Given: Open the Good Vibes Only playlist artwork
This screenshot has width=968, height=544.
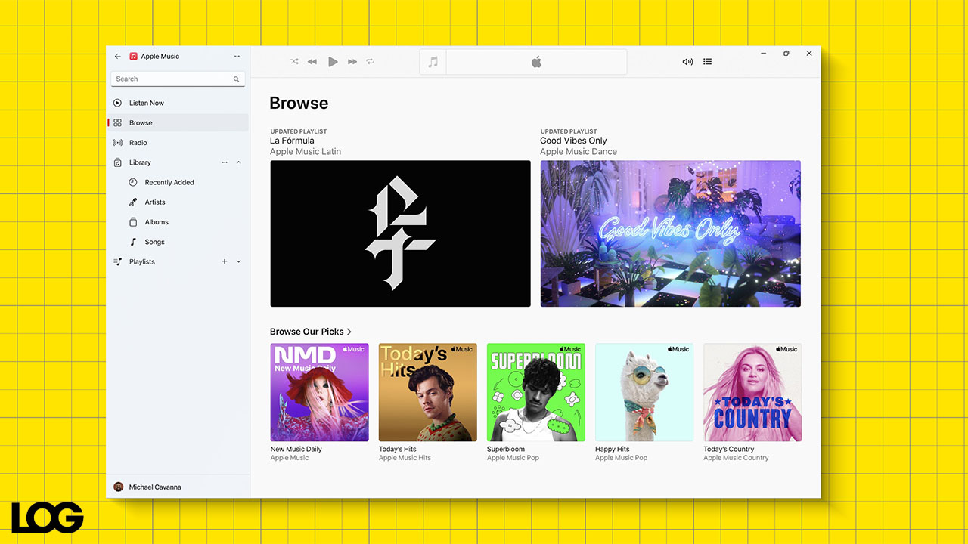Looking at the screenshot, I should (670, 233).
